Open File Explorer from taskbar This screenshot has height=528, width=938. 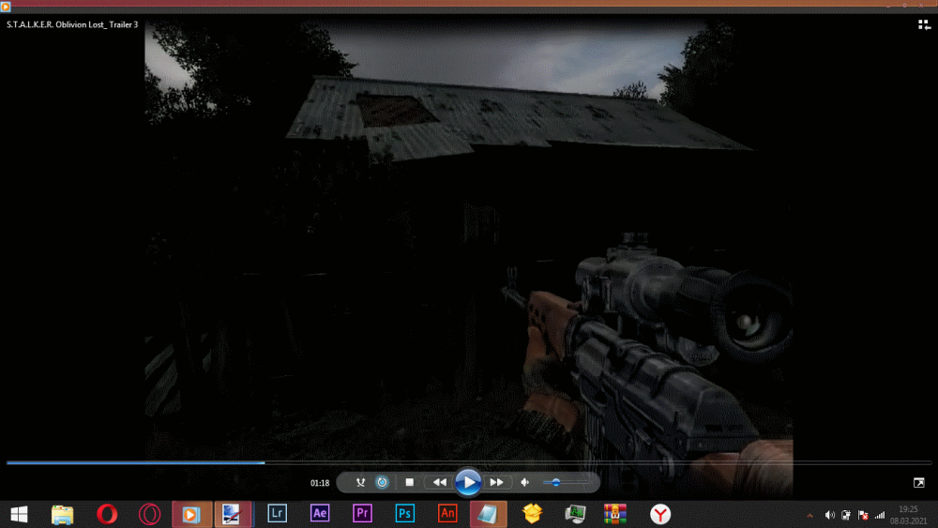coord(62,514)
